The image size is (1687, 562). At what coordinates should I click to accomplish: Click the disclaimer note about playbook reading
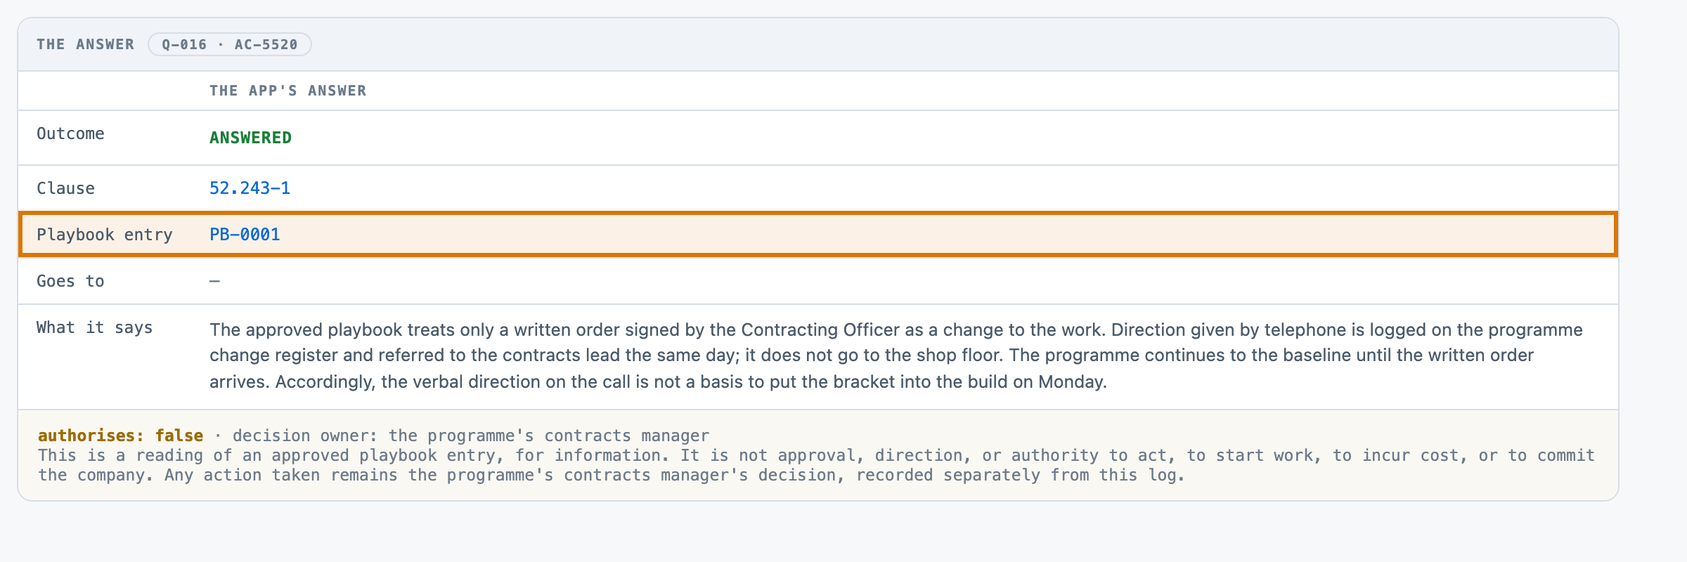(816, 465)
